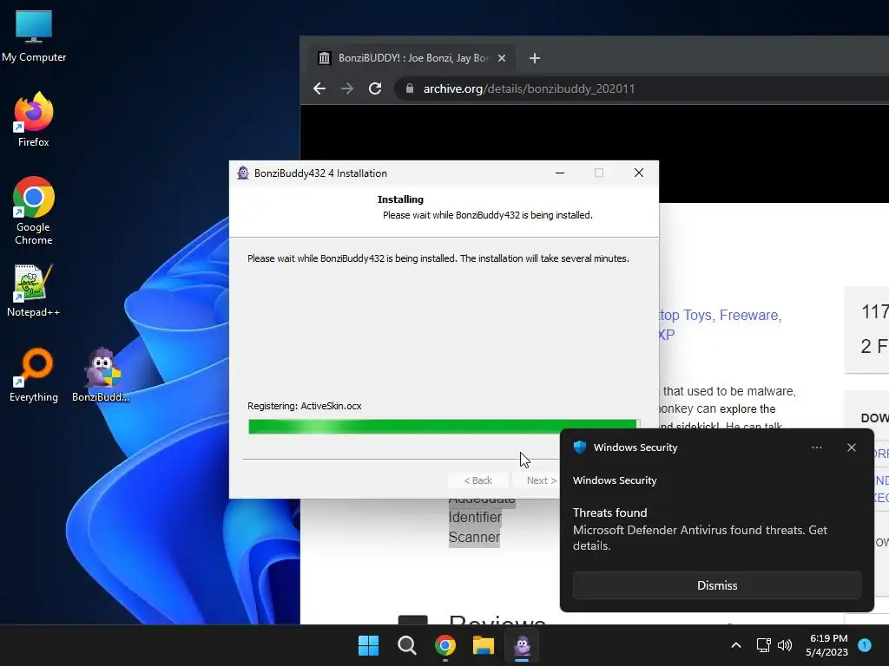This screenshot has height=666, width=889.
Task: Open Windows Security notification options menu
Action: [817, 447]
